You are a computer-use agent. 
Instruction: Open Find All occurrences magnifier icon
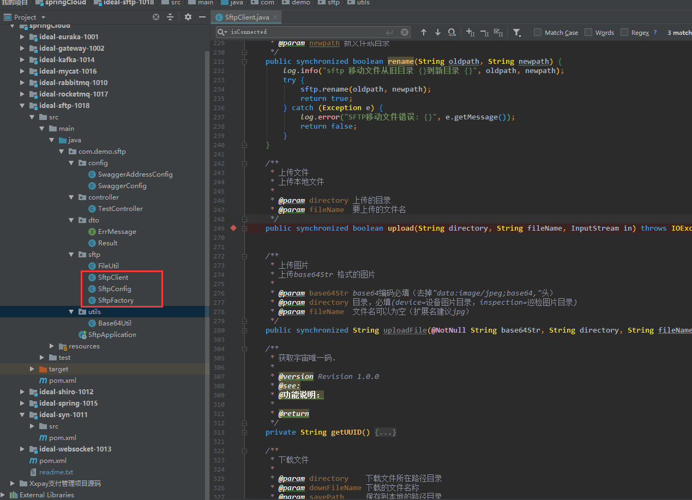coord(452,32)
